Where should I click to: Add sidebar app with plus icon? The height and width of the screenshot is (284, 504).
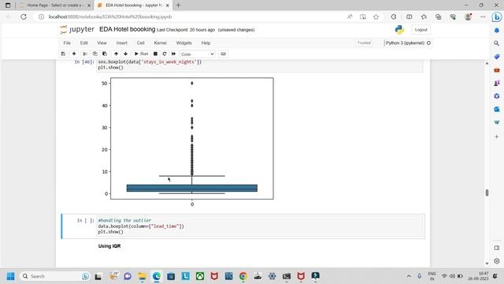tap(497, 136)
